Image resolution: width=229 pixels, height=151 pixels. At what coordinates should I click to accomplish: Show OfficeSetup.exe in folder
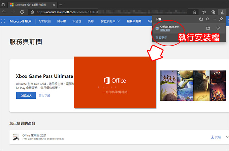click(x=208, y=28)
